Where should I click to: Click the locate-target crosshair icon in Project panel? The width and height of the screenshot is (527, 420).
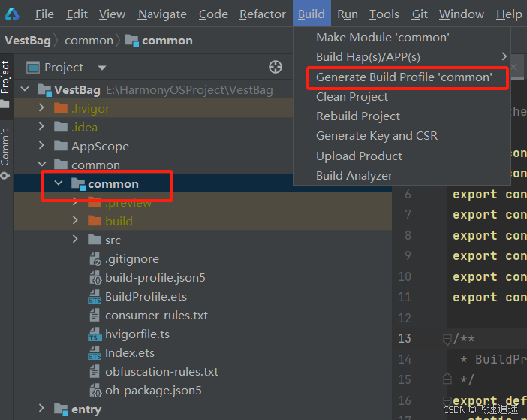point(276,67)
